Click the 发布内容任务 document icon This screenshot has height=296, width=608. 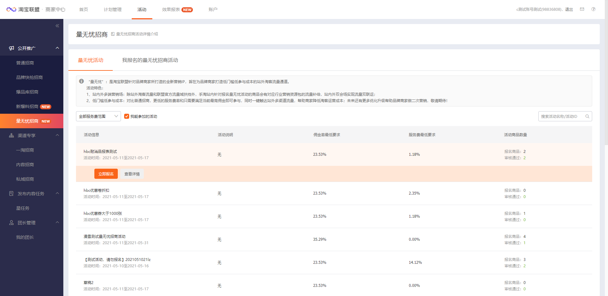click(x=11, y=193)
